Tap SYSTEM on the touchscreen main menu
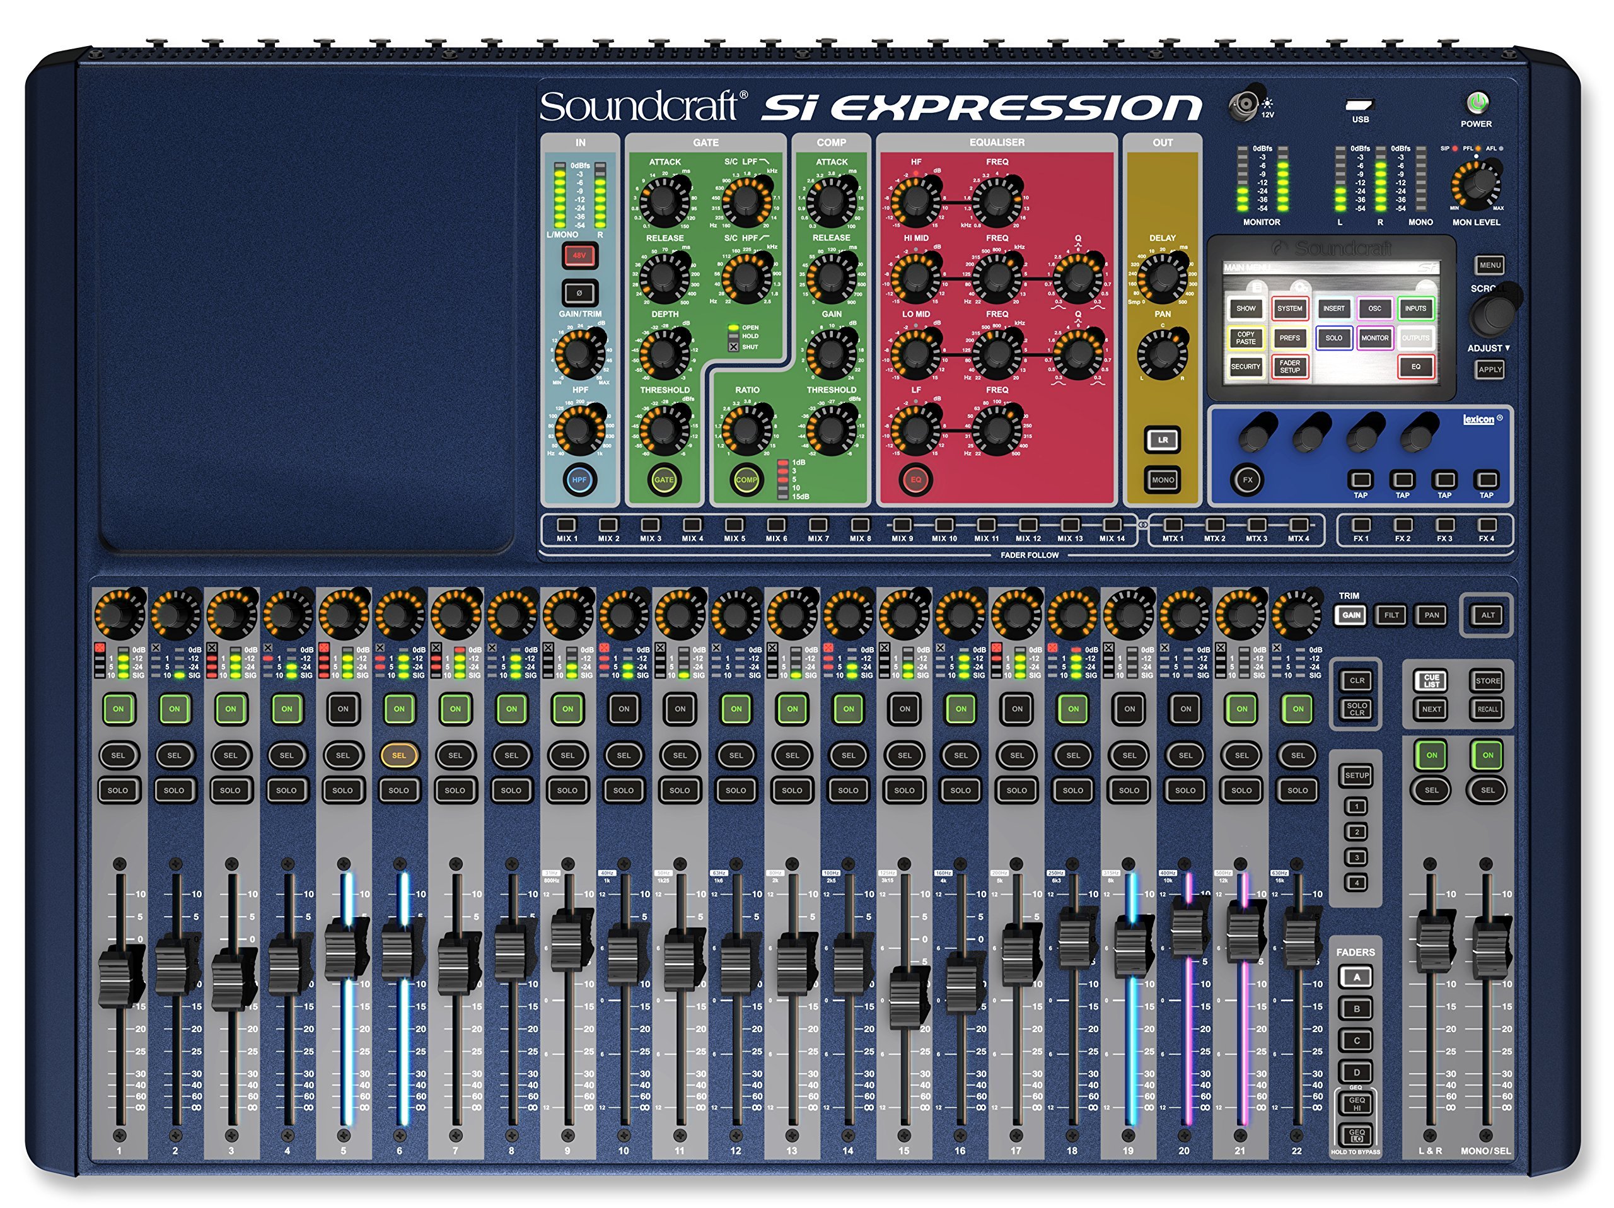Image resolution: width=1614 pixels, height=1208 pixels. coord(1289,308)
